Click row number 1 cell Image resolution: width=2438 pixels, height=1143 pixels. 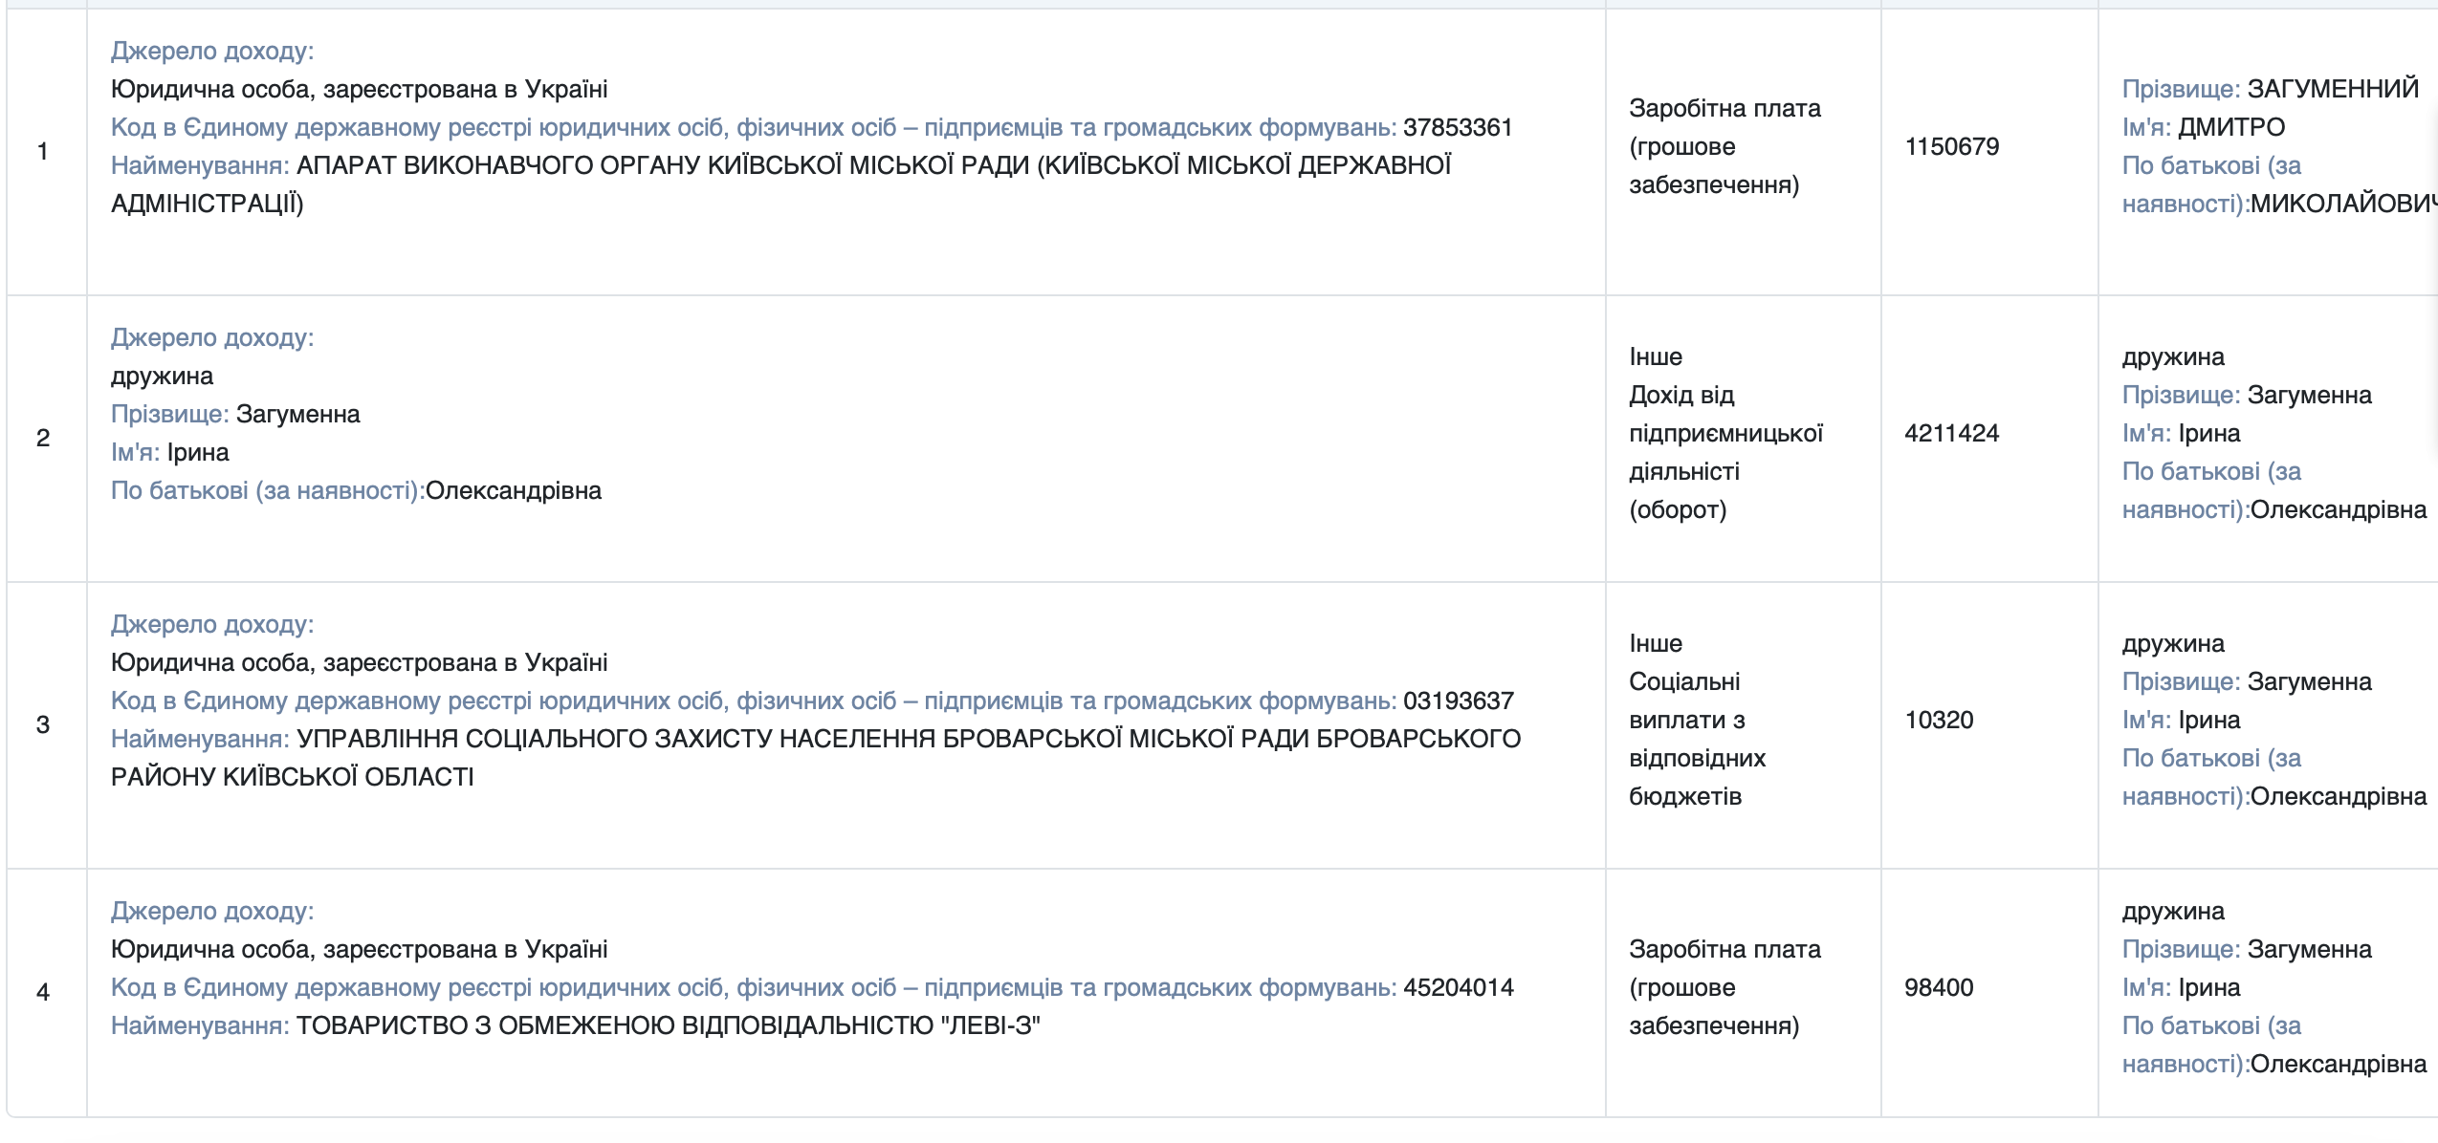46,152
